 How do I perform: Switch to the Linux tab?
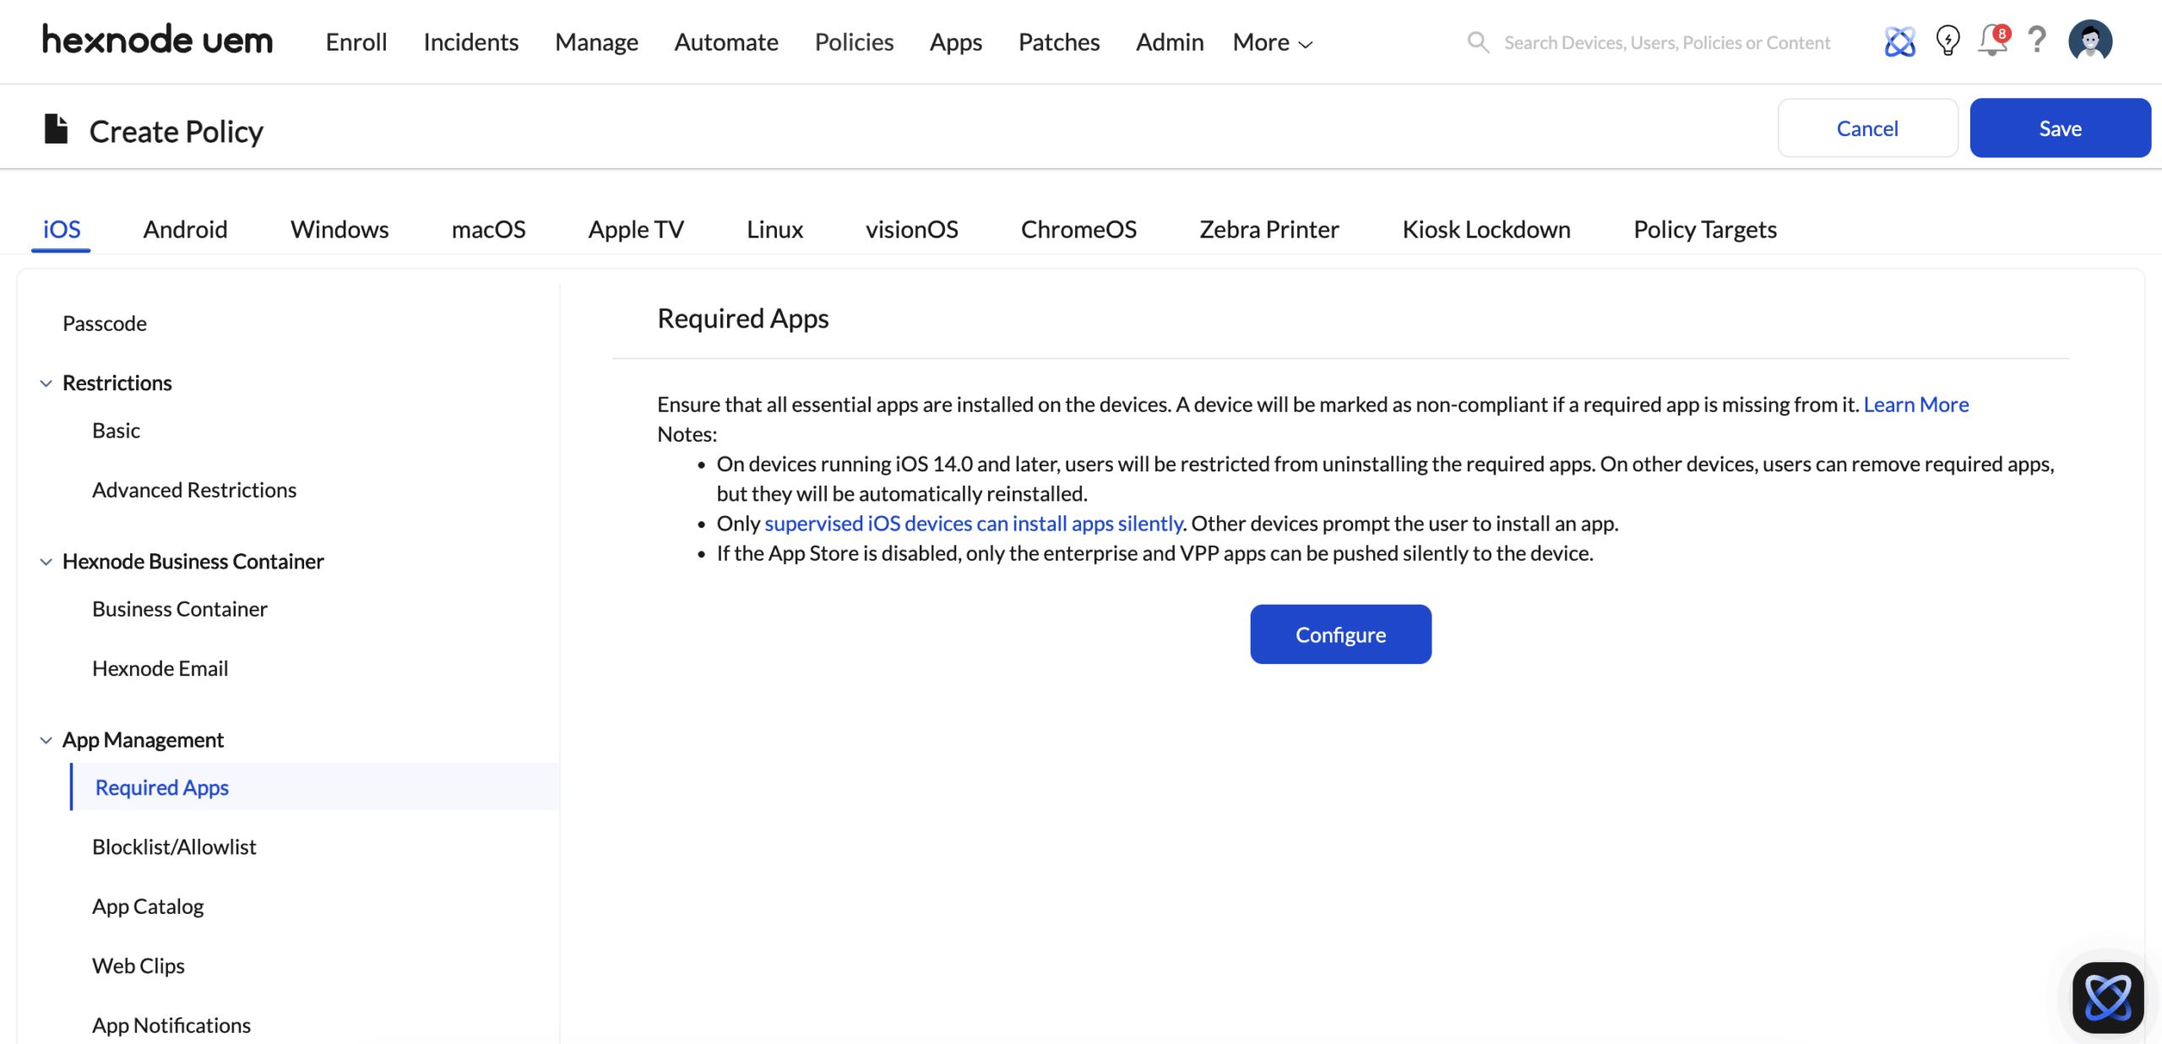[774, 229]
